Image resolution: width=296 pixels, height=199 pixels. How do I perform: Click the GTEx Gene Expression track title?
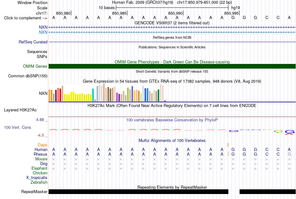click(x=172, y=81)
